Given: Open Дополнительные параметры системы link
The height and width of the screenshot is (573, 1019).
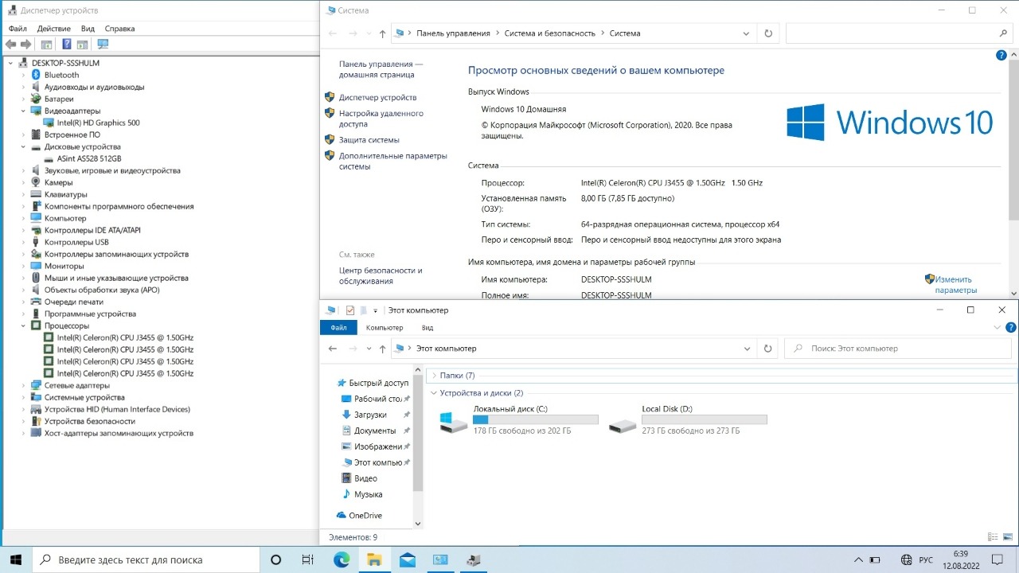Looking at the screenshot, I should 393,162.
